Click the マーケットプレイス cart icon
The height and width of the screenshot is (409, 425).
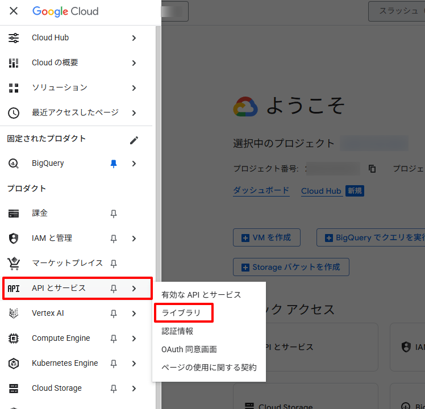coord(14,264)
